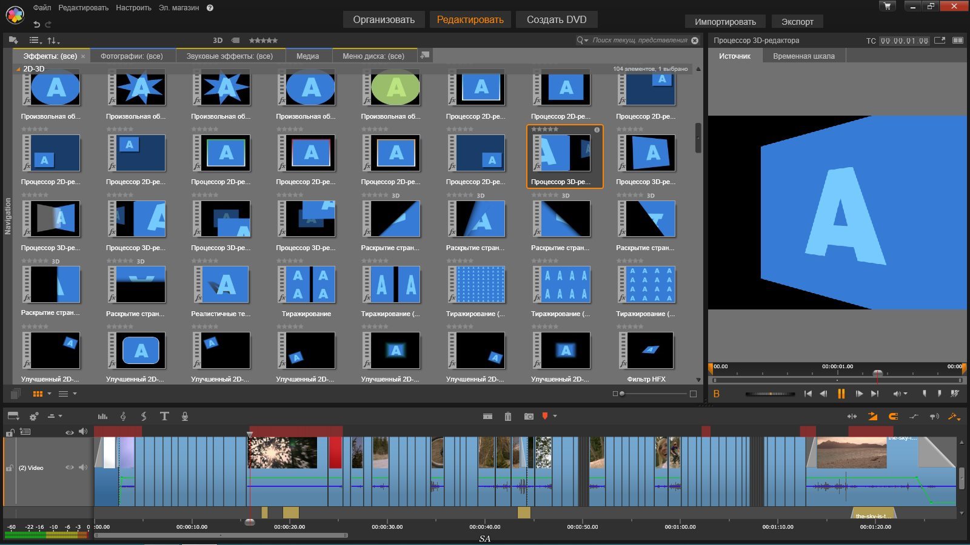Open the ScoreFitter treble clef tool
This screenshot has width=970, height=545.
[123, 416]
